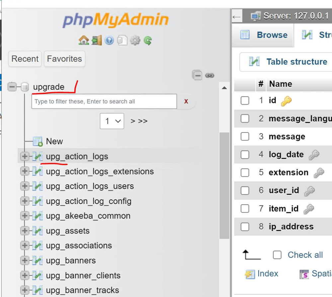This screenshot has width=332, height=297.
Task: Click the log out door icon
Action: coord(97,41)
